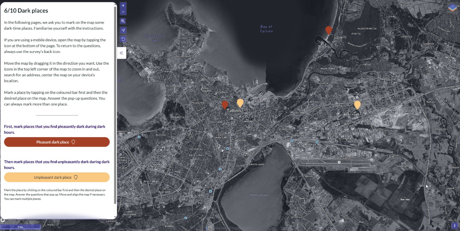Click the orange marker in Lasnamäe
This screenshot has width=460, height=231.
pyautogui.click(x=357, y=105)
